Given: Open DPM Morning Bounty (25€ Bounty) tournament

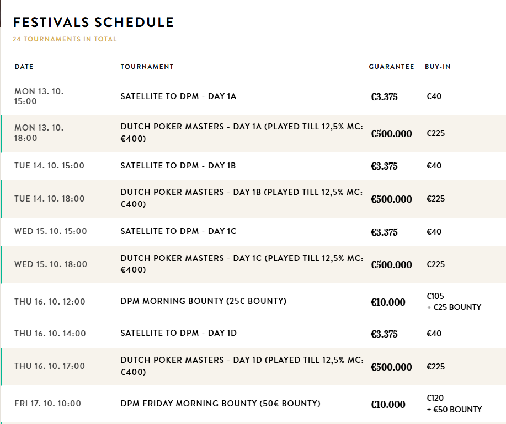Looking at the screenshot, I should coord(204,301).
